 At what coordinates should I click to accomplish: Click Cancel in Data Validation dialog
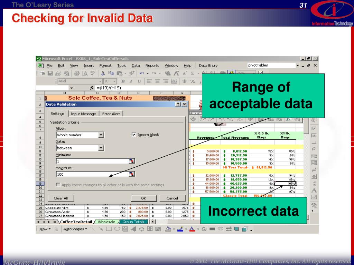[x=172, y=198]
